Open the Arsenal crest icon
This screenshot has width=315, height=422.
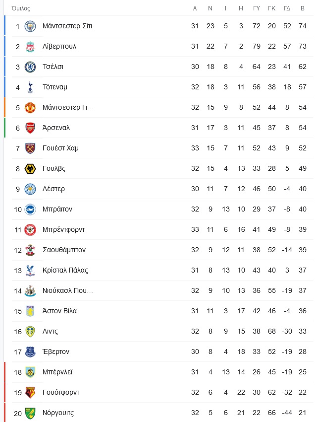30,128
